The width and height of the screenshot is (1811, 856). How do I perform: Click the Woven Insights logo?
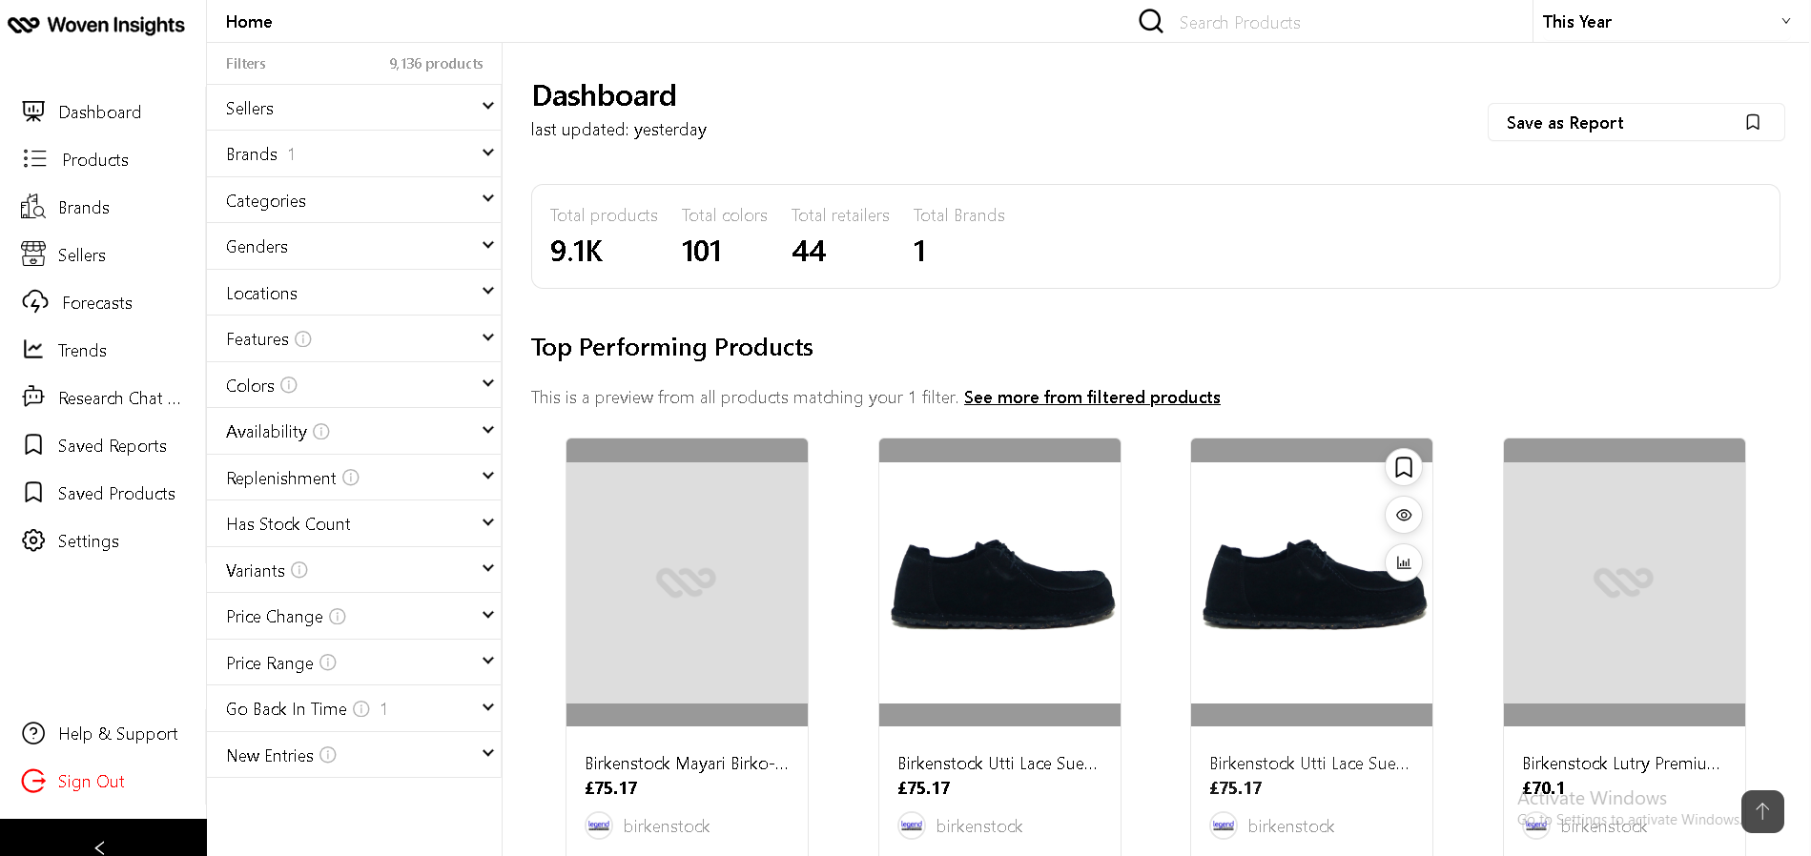pos(96,25)
